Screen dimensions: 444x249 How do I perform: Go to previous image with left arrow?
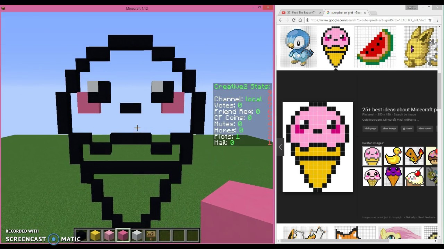280,147
